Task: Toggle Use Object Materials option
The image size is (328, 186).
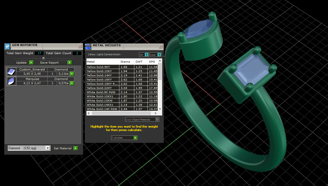Action: [x=142, y=119]
